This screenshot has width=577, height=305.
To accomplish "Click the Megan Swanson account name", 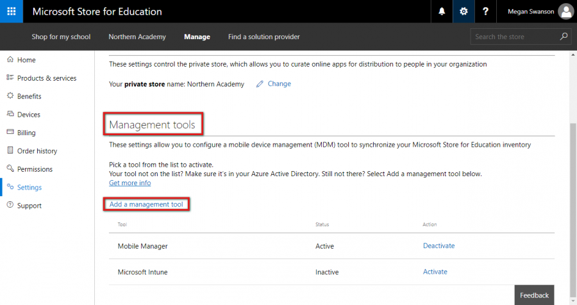I will pos(531,12).
